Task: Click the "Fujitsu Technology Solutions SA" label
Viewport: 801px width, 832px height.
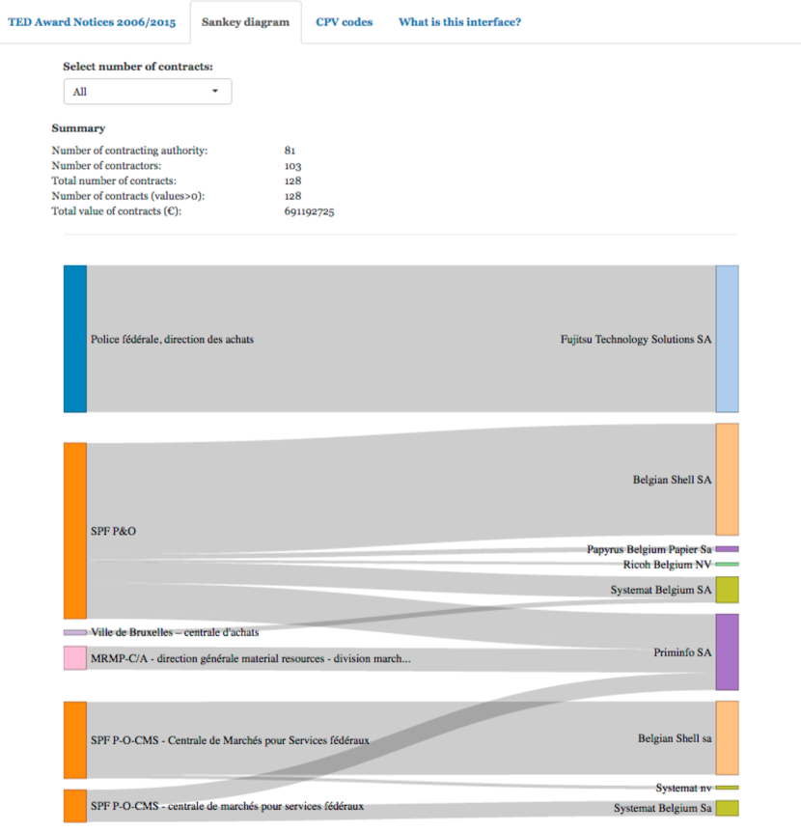Action: pos(636,340)
